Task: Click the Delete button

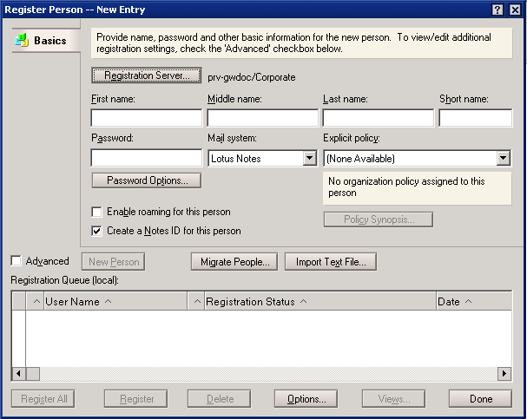Action: coord(219,398)
